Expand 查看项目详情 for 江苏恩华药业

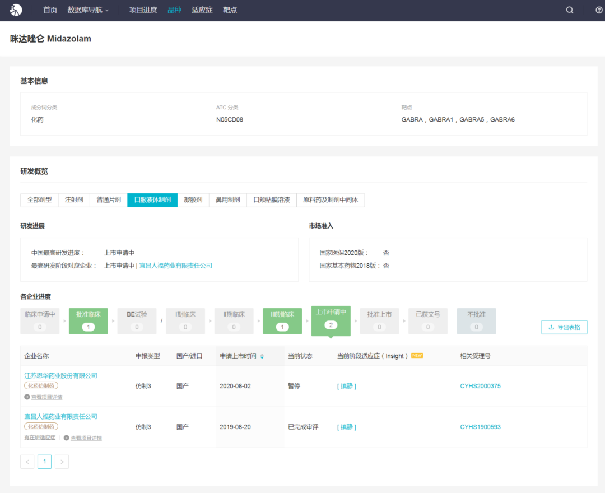click(43, 397)
